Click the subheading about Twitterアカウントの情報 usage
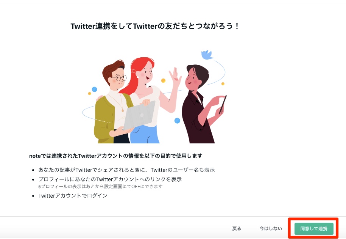Screen dimensions: 346x239 115,156
